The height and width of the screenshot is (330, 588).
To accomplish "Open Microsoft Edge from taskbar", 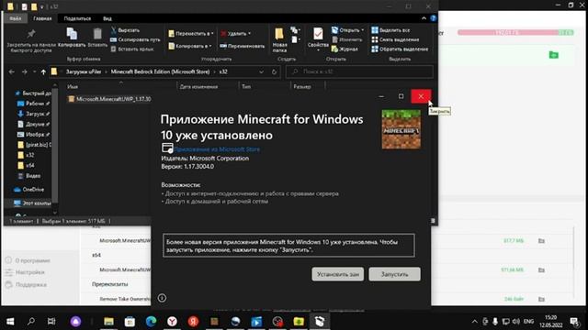I will (x=151, y=322).
